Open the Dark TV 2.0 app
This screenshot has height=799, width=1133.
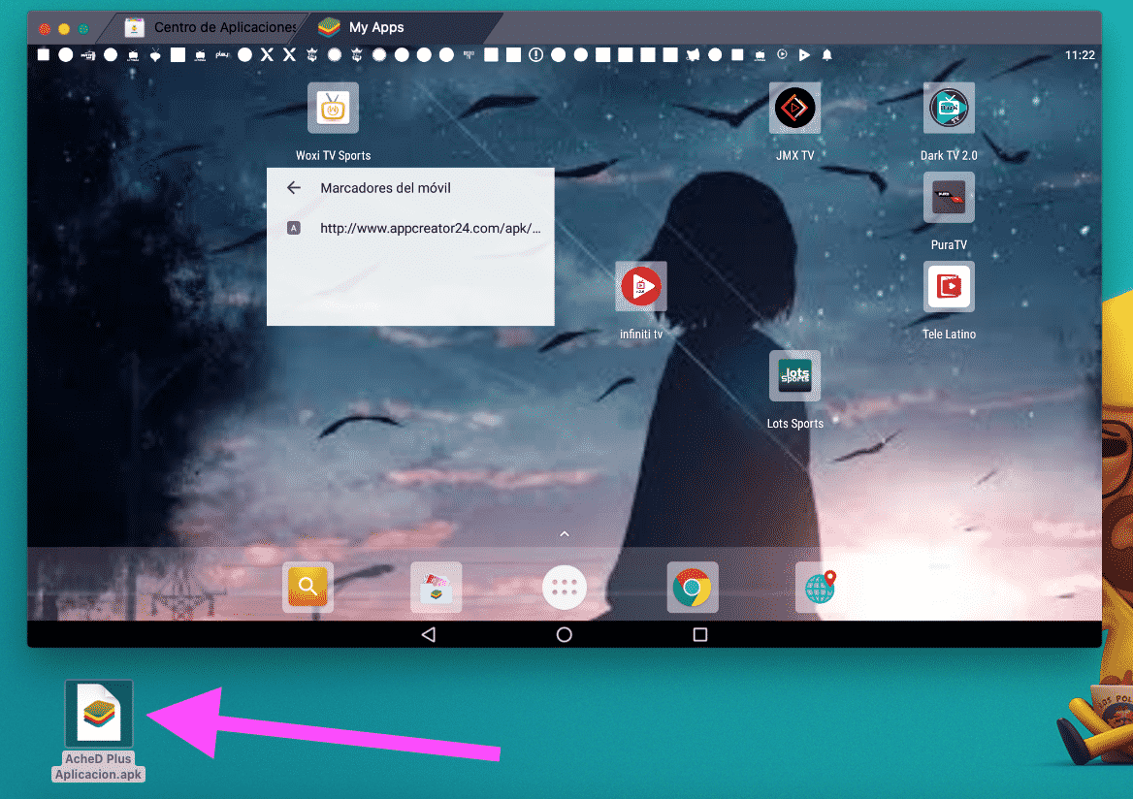click(949, 108)
